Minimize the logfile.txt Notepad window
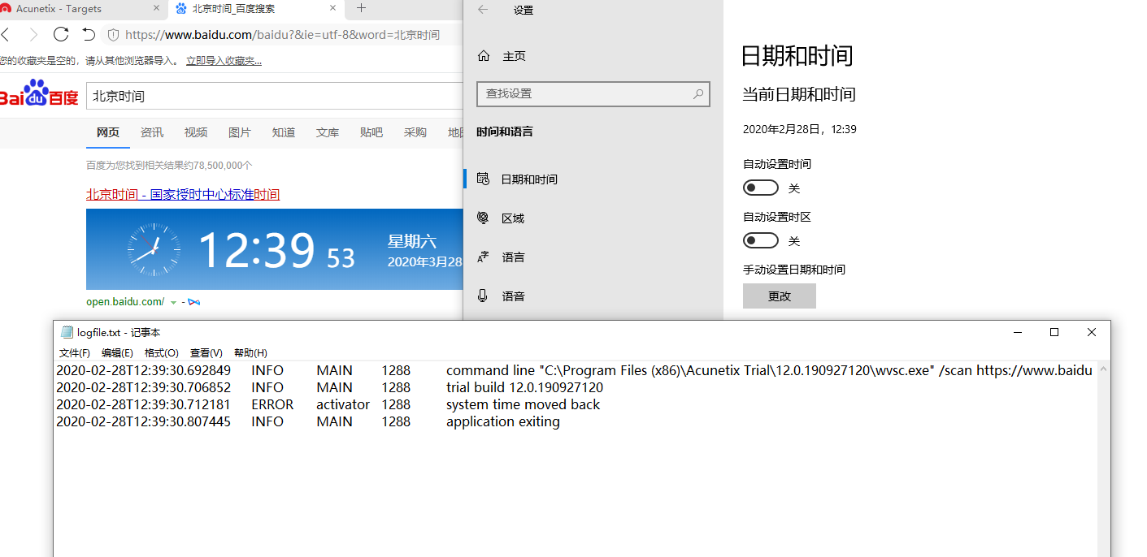 [1017, 332]
